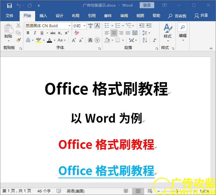Click the 共享 share button
The width and height of the screenshot is (216, 195).
201,15
